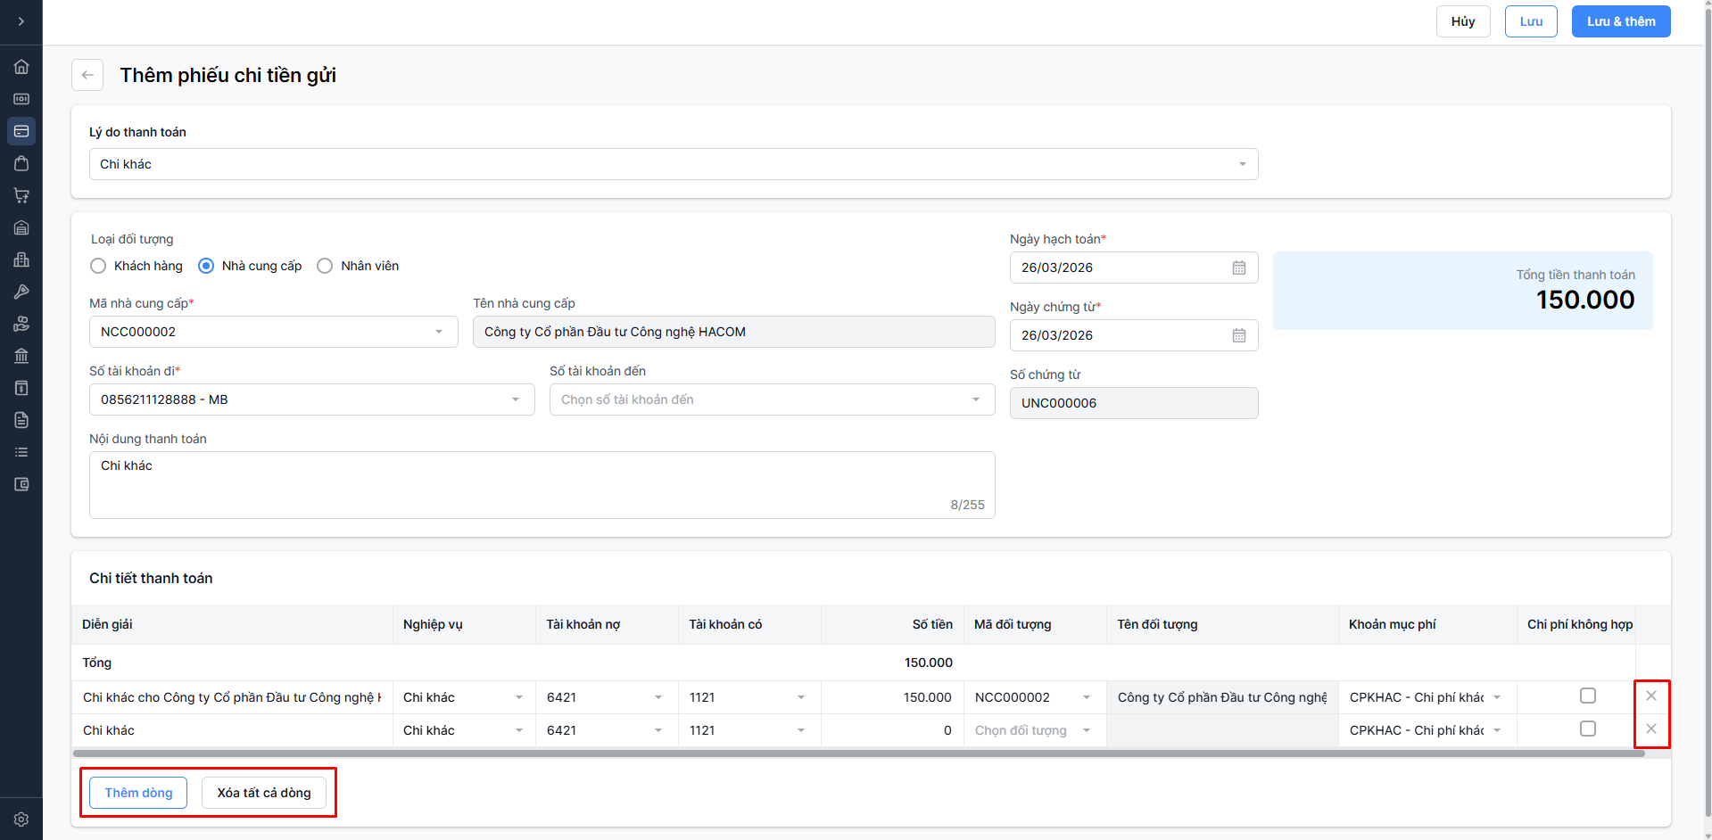
Task: Expand the sidebar with the chevron icon
Action: click(x=21, y=21)
